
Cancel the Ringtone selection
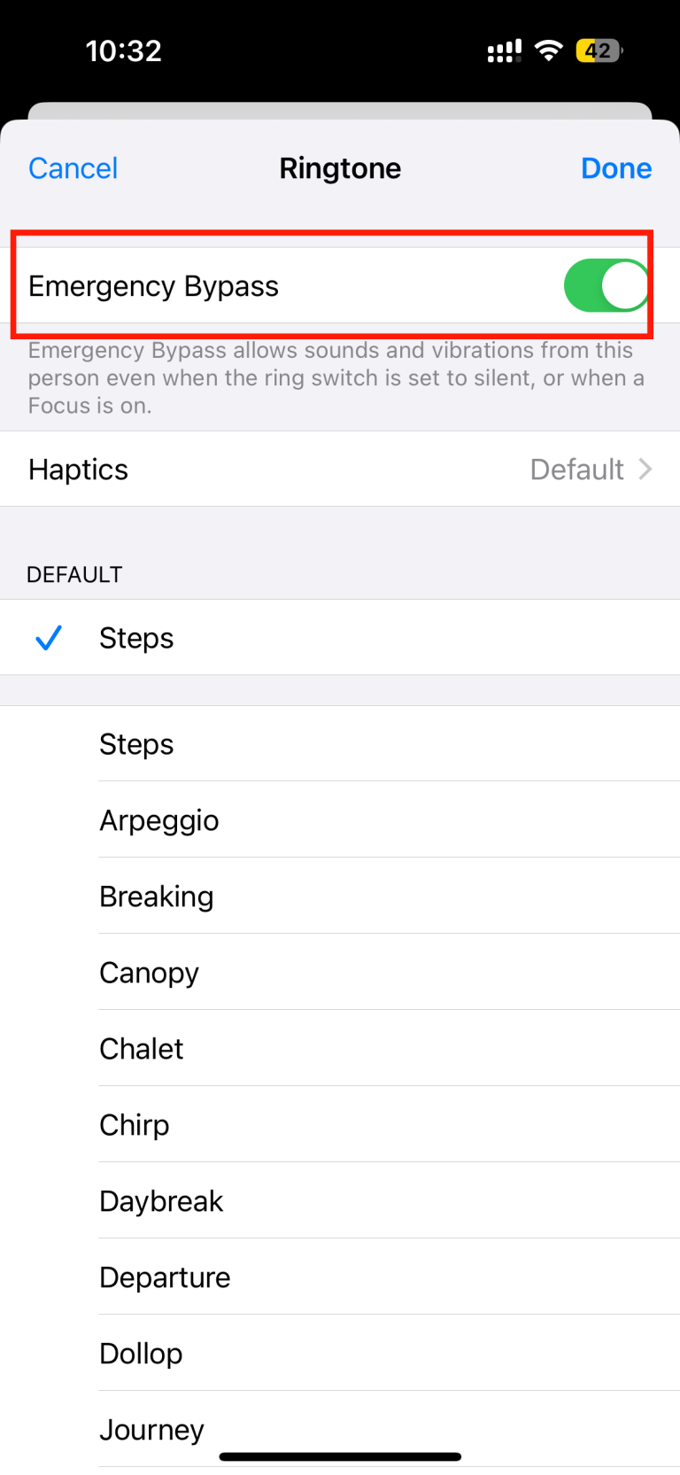(73, 168)
